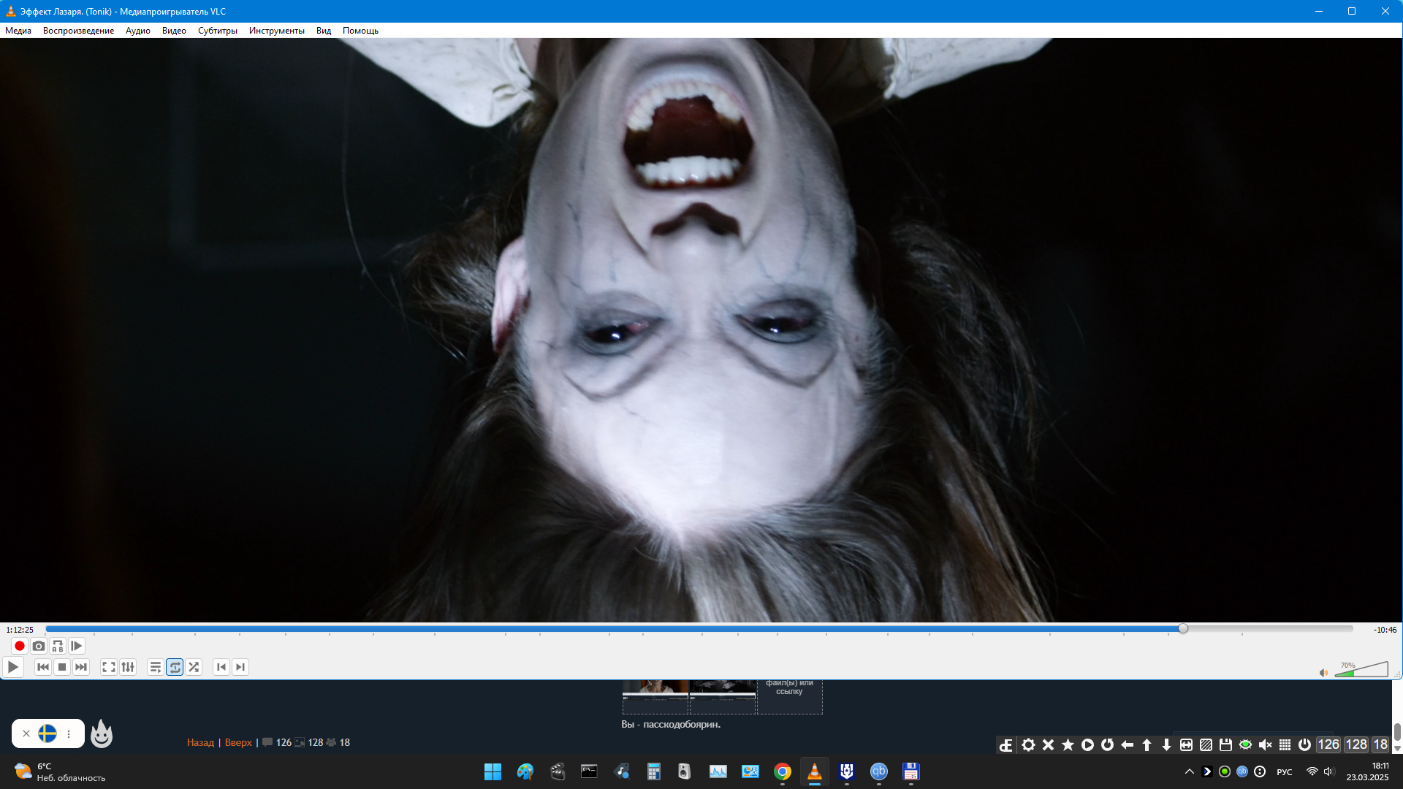
Task: Open the Медиа menu
Action: click(18, 31)
